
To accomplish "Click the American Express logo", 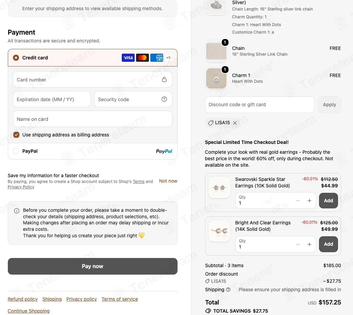I will 157,58.
